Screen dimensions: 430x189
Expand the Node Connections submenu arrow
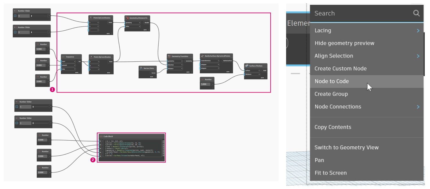tap(418, 107)
